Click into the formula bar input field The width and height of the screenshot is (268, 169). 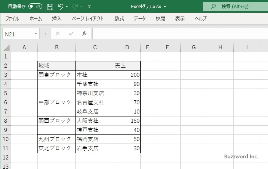click(x=180, y=33)
